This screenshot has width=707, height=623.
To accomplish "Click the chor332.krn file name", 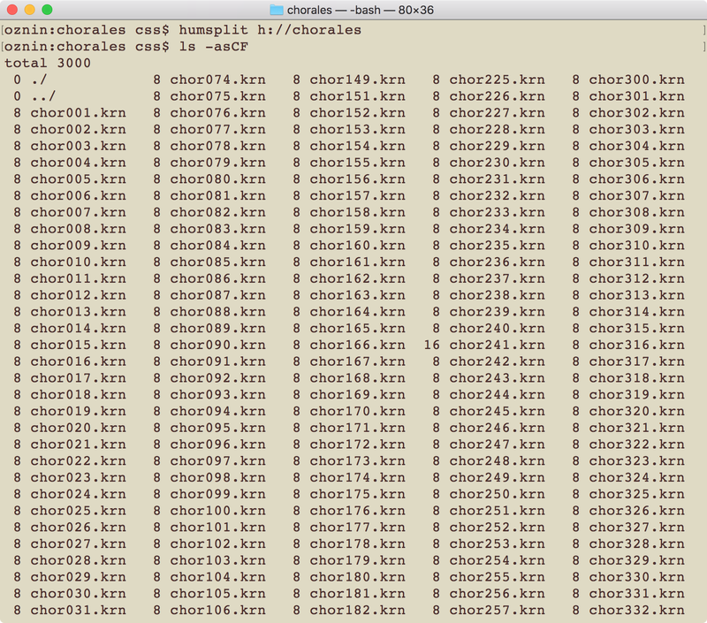I will (x=636, y=611).
